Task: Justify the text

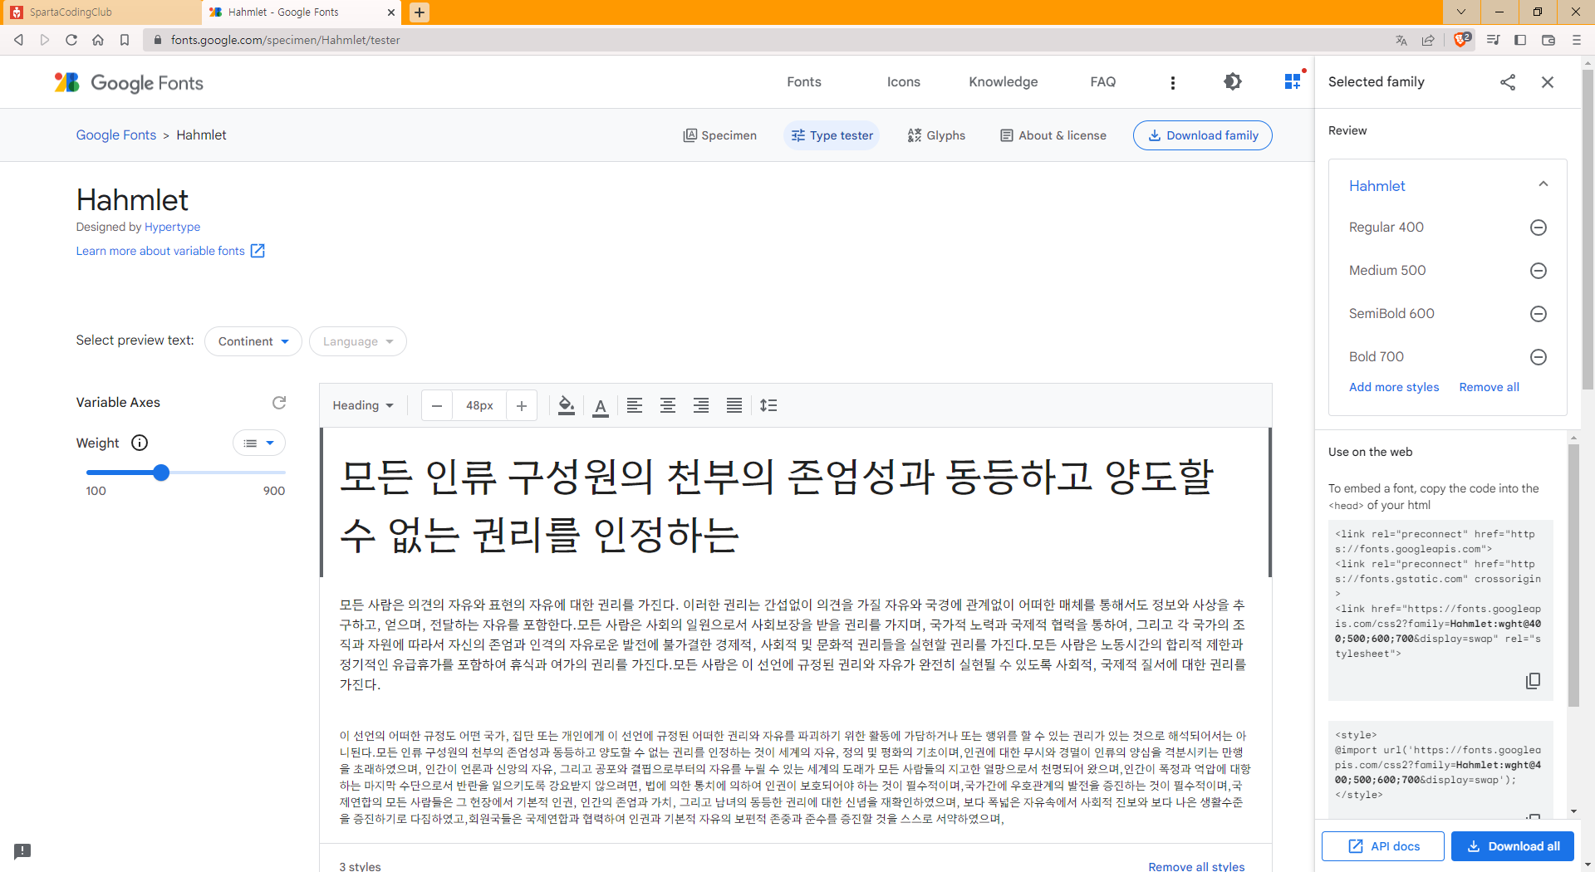Action: [x=734, y=405]
